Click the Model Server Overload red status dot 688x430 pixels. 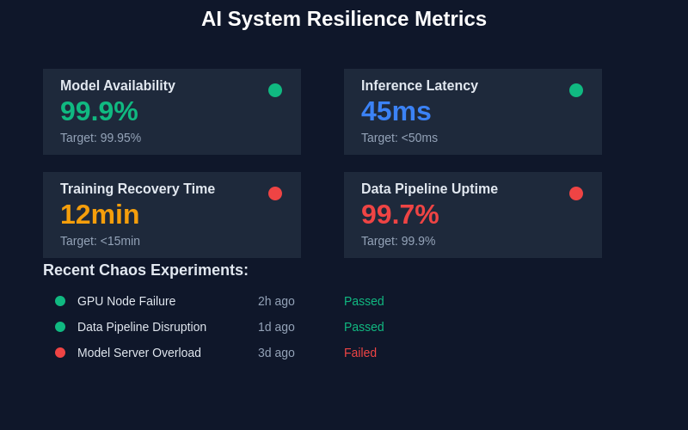(60, 353)
